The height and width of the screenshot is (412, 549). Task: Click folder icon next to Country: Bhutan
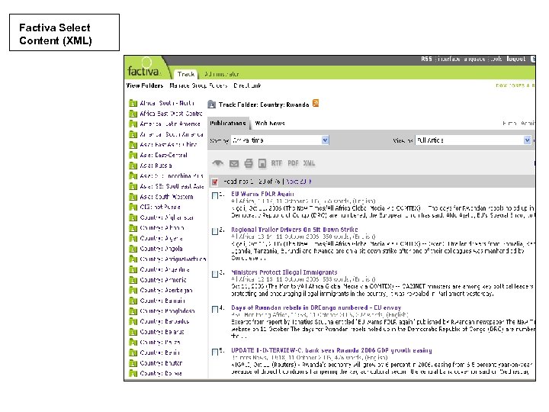click(133, 363)
